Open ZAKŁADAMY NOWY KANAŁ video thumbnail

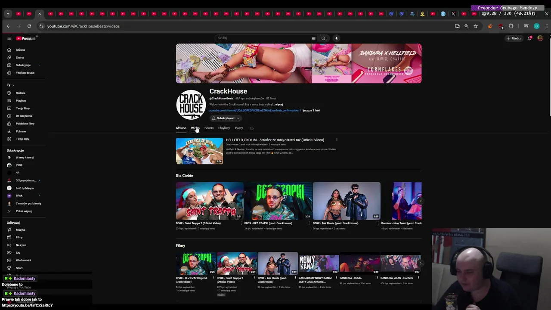[319, 263]
